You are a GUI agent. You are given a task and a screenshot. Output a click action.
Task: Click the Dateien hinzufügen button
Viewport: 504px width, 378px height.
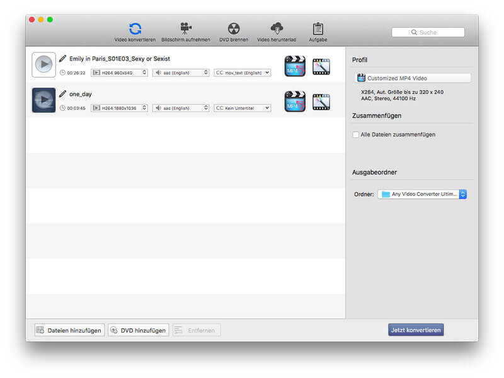(68, 330)
